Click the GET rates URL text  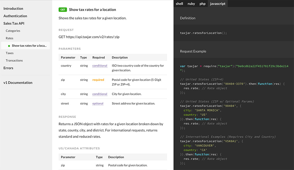(89, 37)
